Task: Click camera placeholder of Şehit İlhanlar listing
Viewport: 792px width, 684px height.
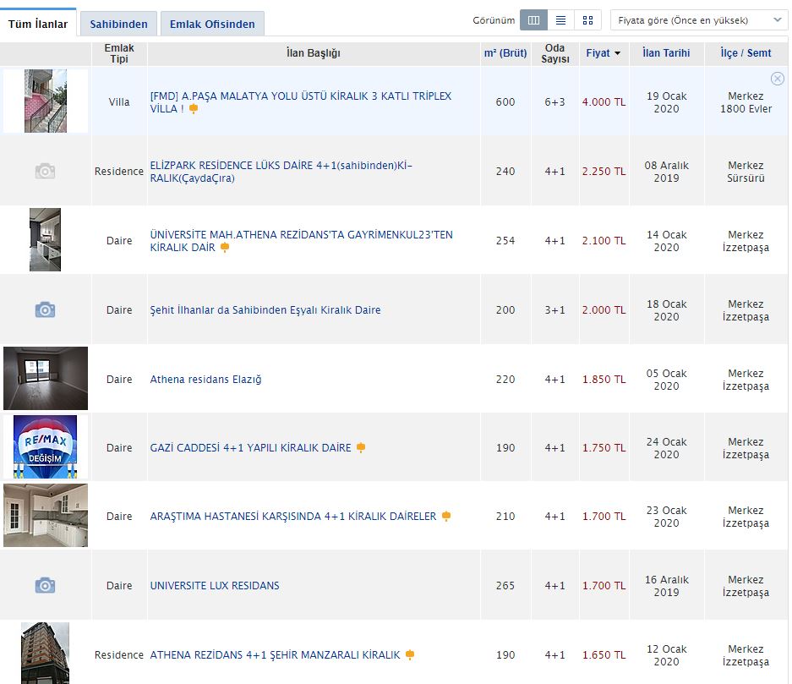Action: [45, 310]
